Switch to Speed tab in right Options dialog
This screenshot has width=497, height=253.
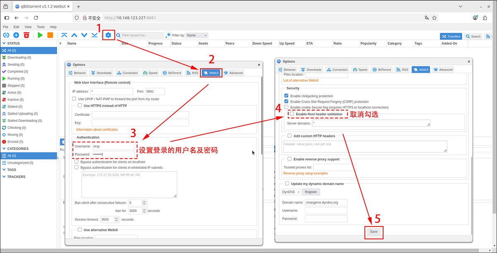coord(359,70)
